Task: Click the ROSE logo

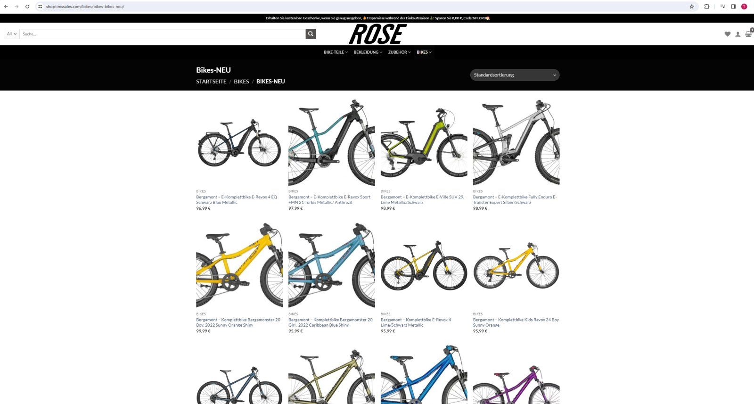Action: 377,34
